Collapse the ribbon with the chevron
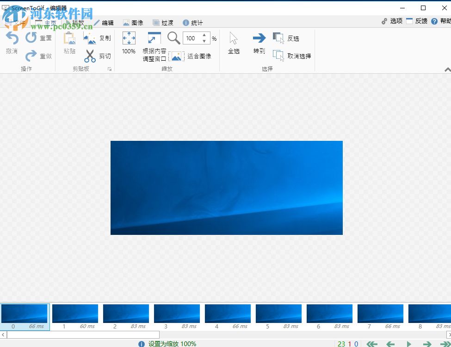The width and height of the screenshot is (451, 347). point(447,69)
